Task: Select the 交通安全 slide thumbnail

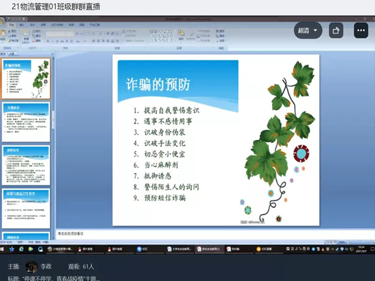Action: coord(26,122)
